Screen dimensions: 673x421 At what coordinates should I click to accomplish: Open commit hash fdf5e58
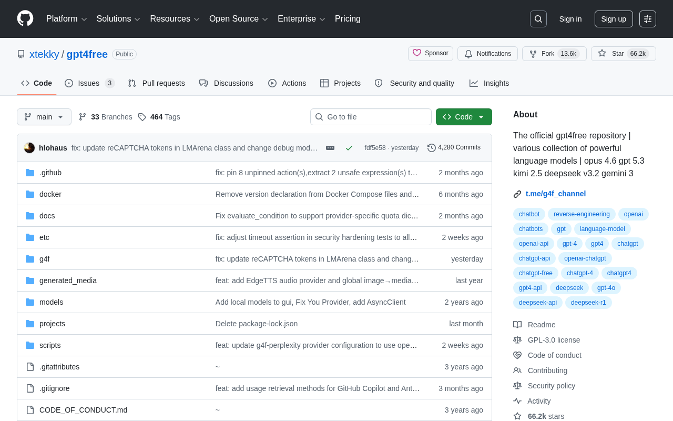[375, 148]
